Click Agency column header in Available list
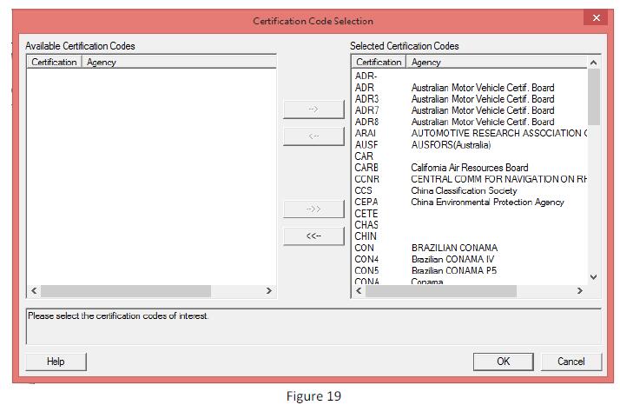 point(179,63)
